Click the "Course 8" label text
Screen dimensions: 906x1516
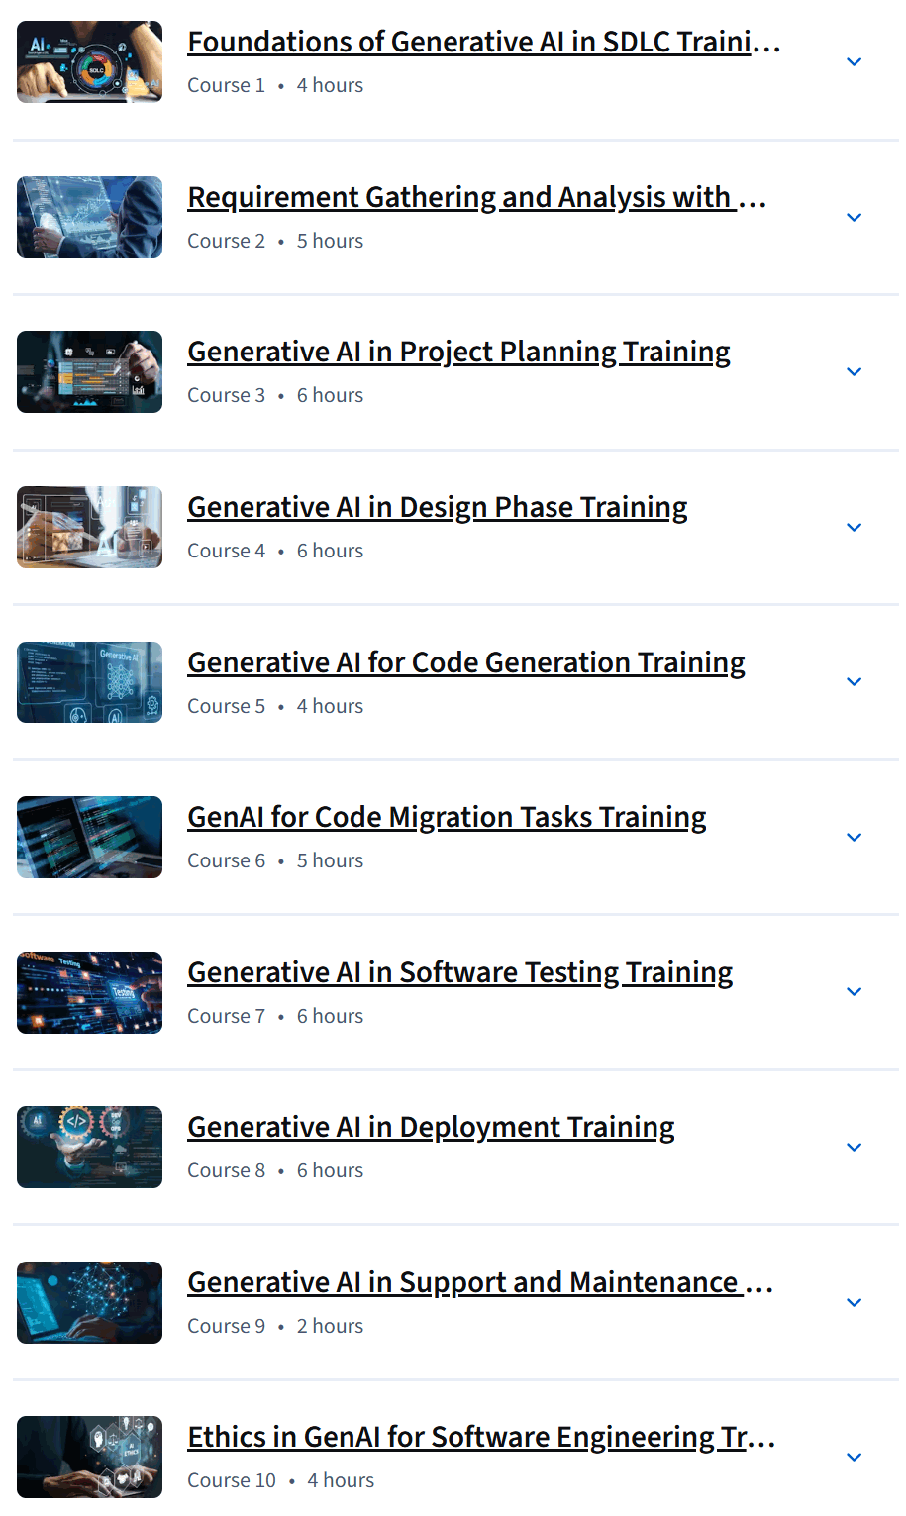227,1171
